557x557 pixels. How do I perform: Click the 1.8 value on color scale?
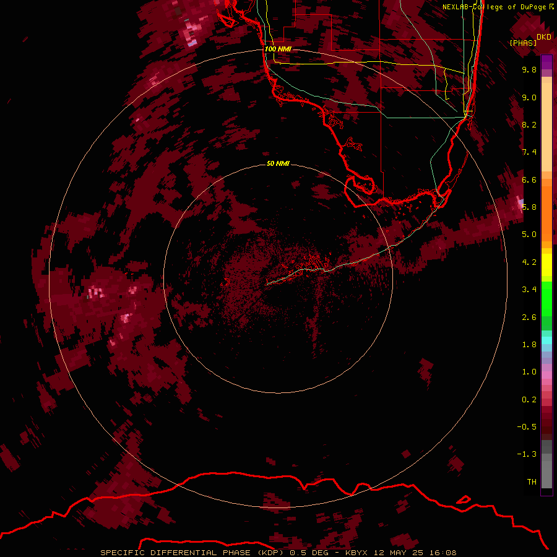(529, 345)
